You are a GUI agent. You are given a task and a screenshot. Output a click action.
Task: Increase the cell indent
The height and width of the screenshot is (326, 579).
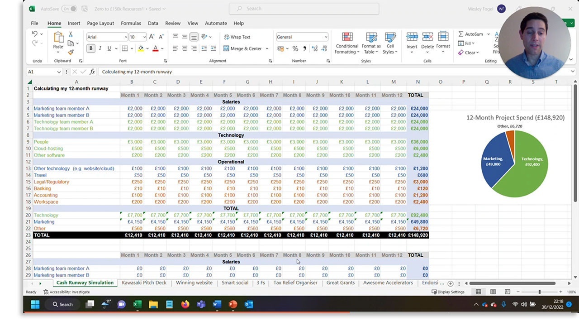(214, 48)
